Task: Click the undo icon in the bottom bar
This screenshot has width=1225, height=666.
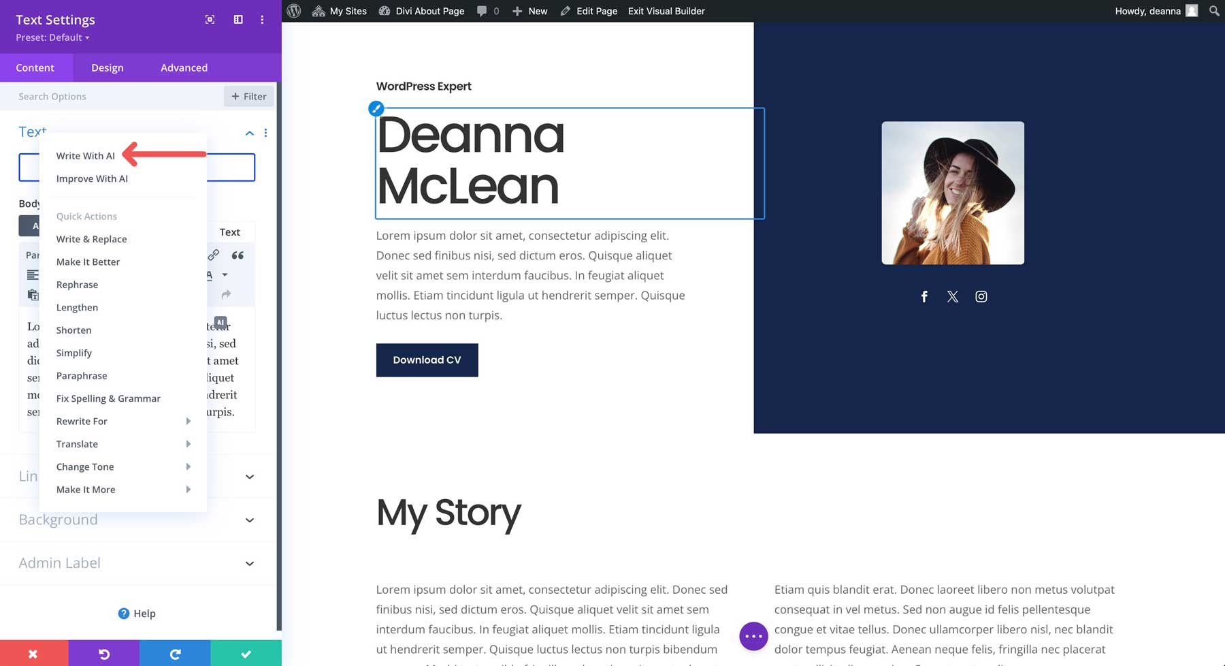Action: pos(103,654)
